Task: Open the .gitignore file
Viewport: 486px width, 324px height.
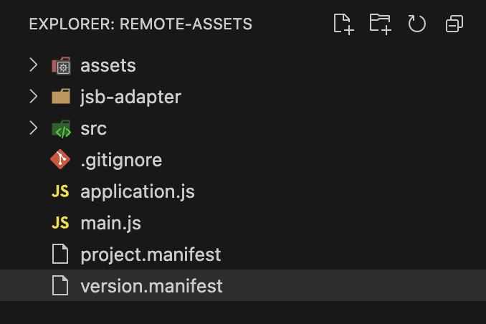Action: 121,160
